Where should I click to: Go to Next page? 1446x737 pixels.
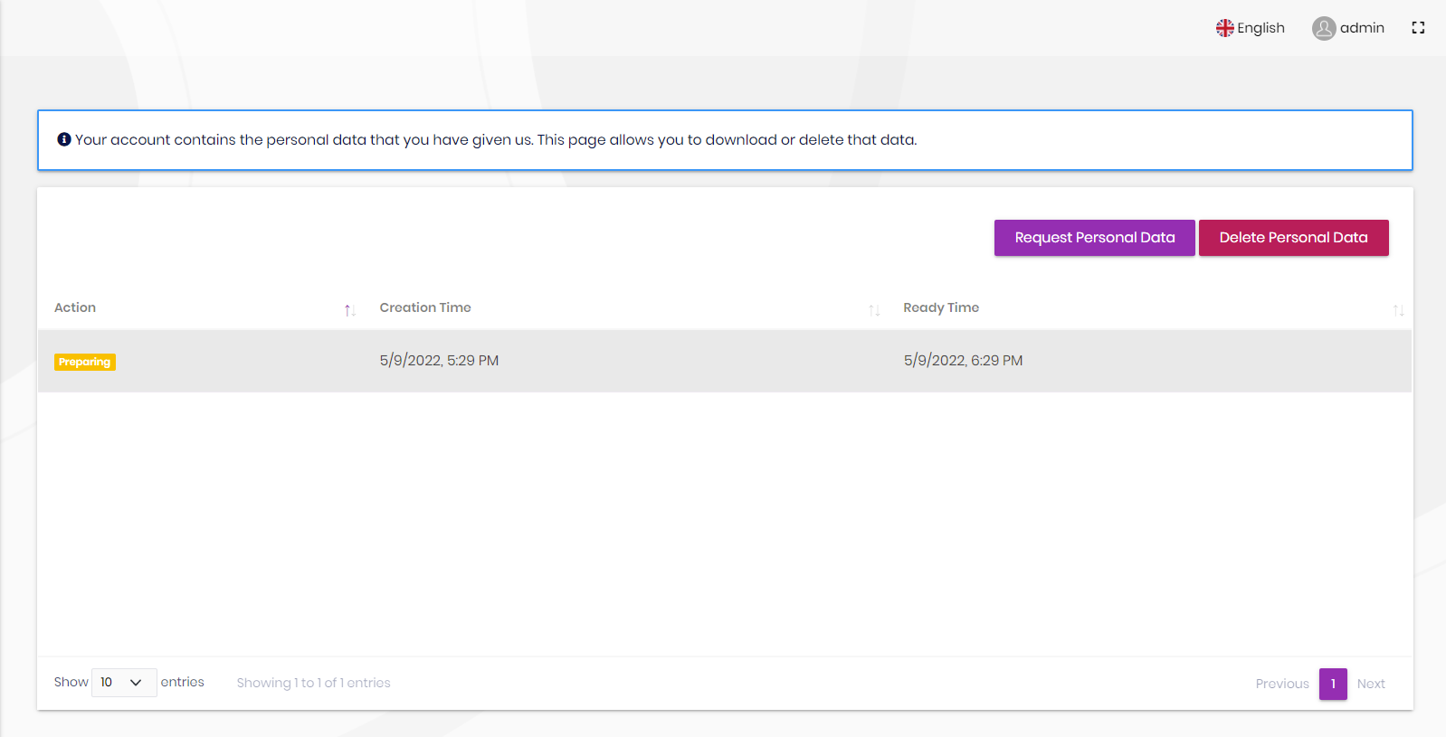point(1370,684)
